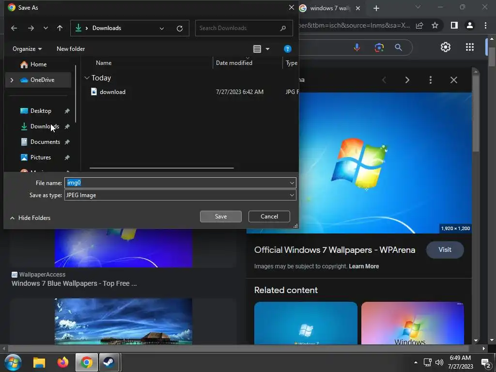This screenshot has width=496, height=372.
Task: Open the Save as type dropdown
Action: tap(180, 195)
